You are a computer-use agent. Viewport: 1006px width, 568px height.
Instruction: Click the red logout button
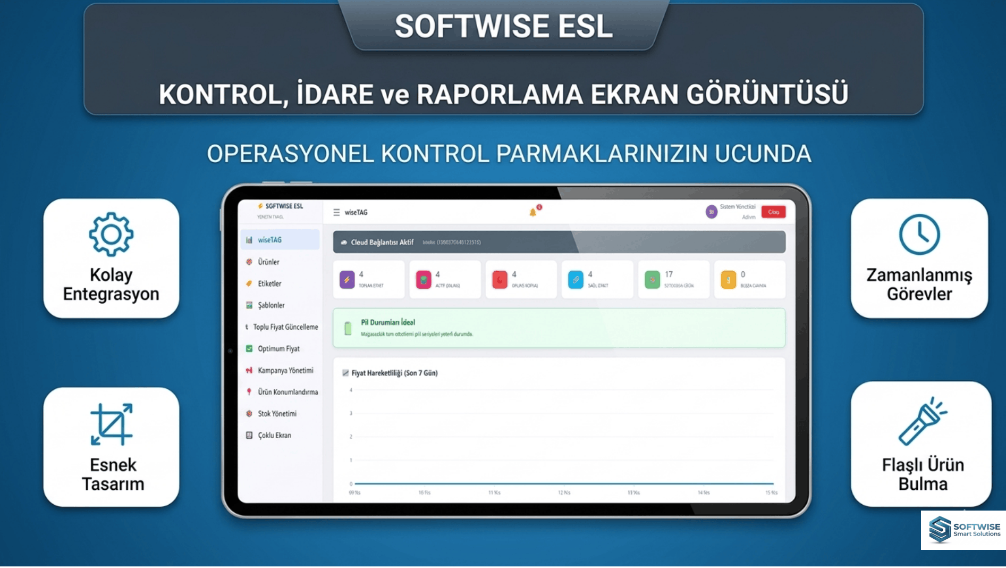pyautogui.click(x=773, y=212)
